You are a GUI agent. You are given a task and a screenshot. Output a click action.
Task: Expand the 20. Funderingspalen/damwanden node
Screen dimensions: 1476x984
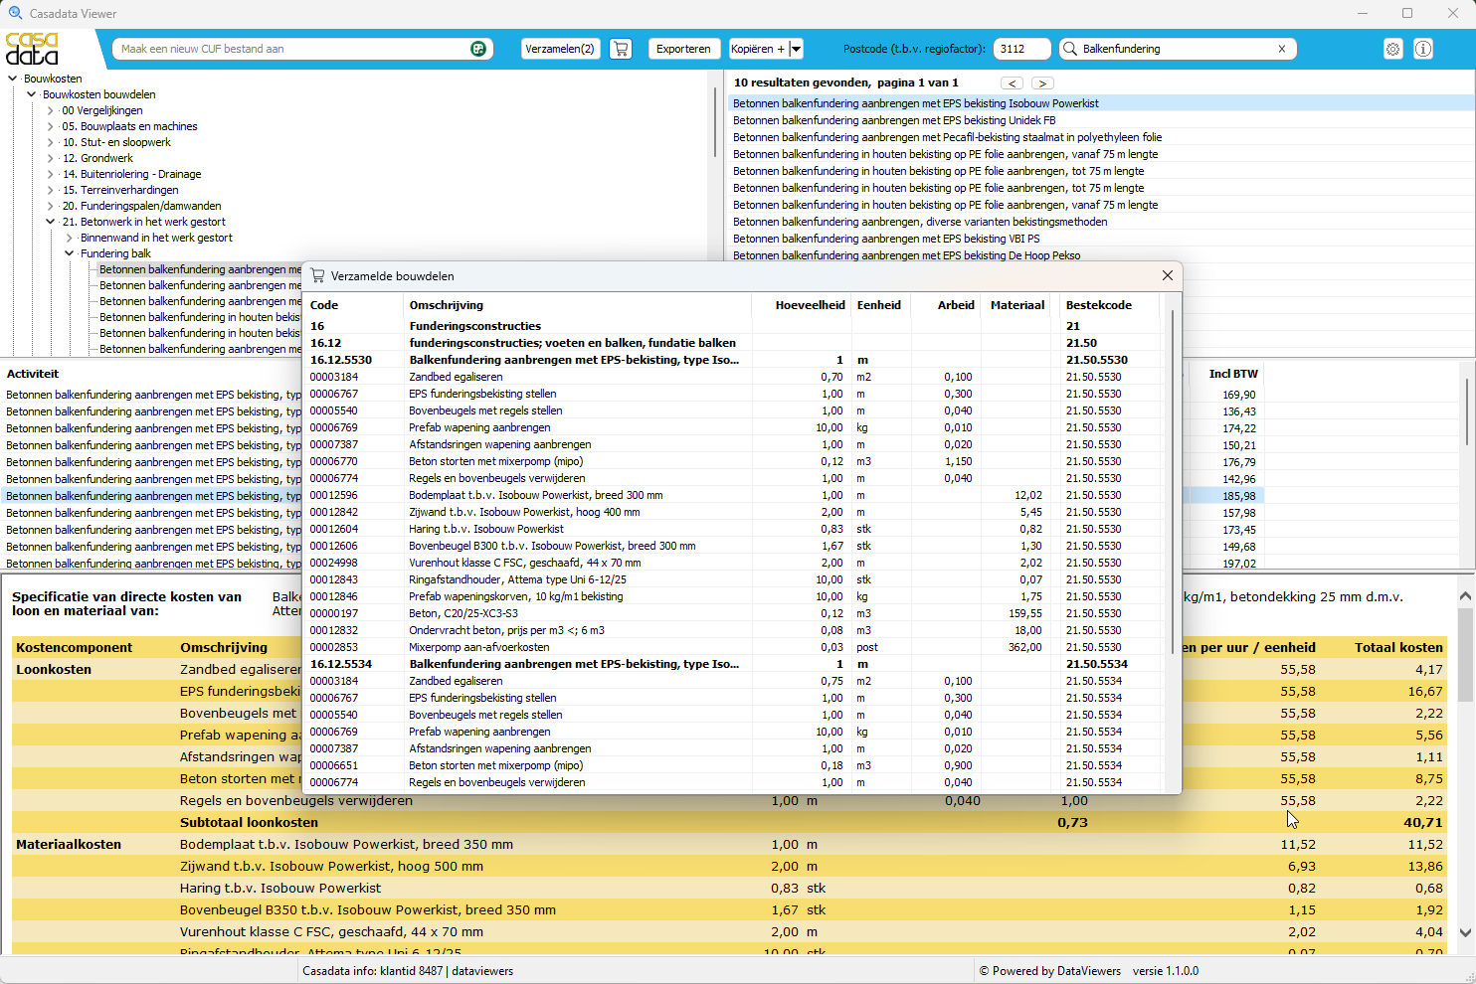point(50,206)
